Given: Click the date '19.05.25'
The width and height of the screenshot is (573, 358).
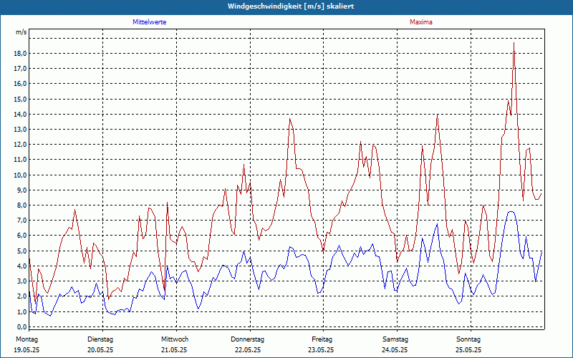Looking at the screenshot, I should (27, 350).
